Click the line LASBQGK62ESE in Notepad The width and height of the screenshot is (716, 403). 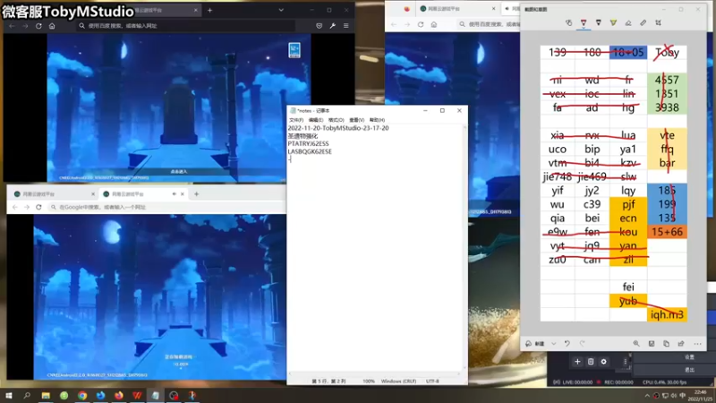coord(310,151)
